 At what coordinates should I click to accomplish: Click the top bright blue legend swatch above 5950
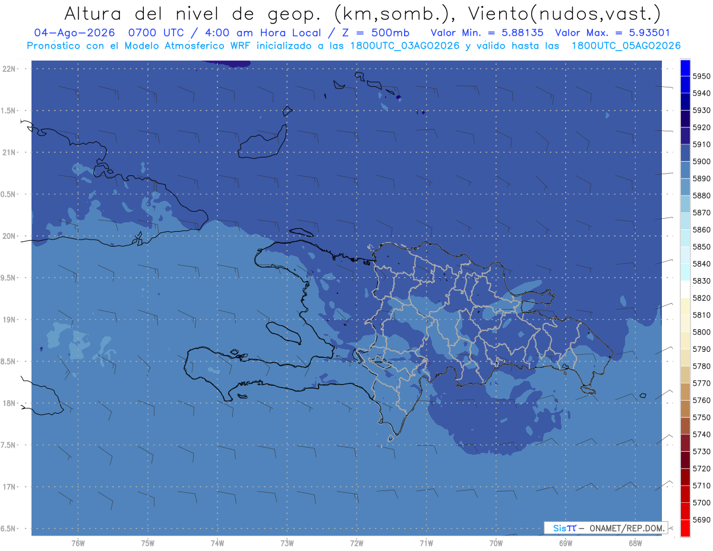coord(685,67)
